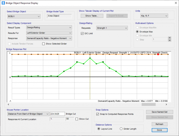Click the Export To Excel button
Image resolution: width=179 pixels, height=136 pixels.
pos(117,16)
